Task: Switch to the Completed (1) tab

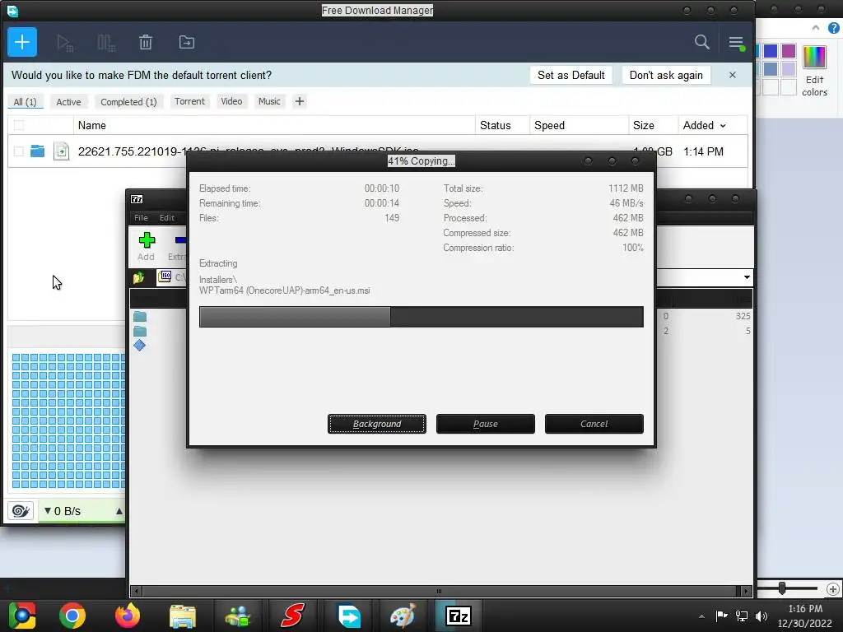Action: 128,101
